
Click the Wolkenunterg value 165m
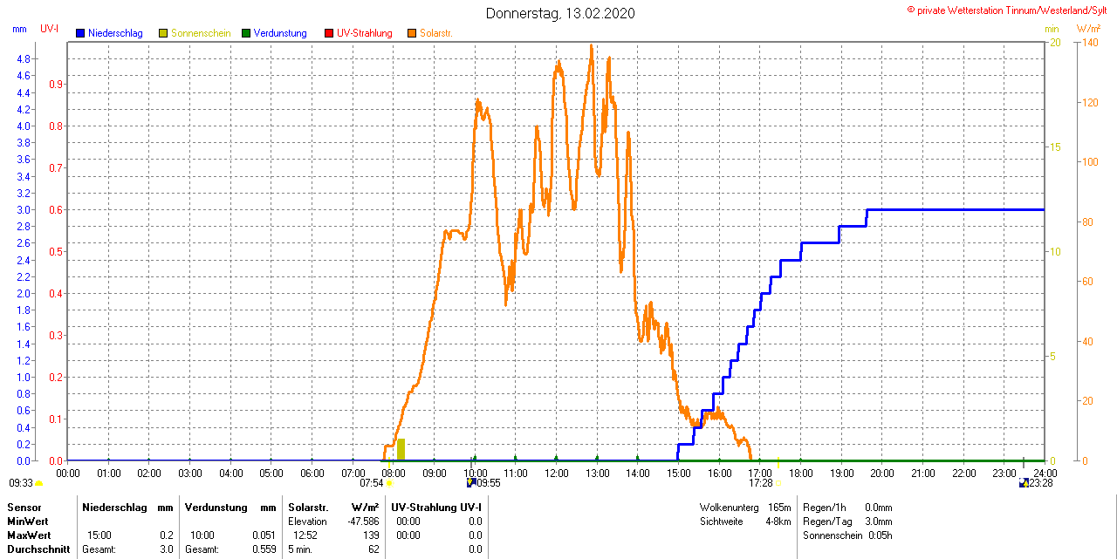coord(779,507)
